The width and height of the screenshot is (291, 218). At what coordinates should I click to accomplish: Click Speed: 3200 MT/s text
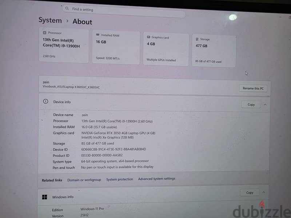point(108,58)
